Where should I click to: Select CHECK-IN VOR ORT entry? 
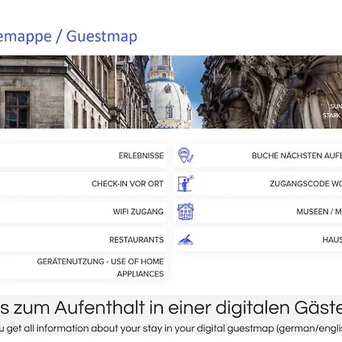click(83, 183)
